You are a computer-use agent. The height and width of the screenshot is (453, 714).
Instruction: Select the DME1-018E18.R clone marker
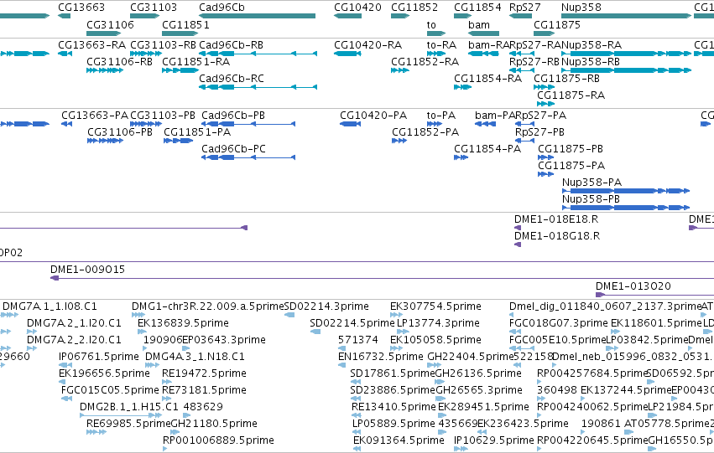pyautogui.click(x=518, y=228)
